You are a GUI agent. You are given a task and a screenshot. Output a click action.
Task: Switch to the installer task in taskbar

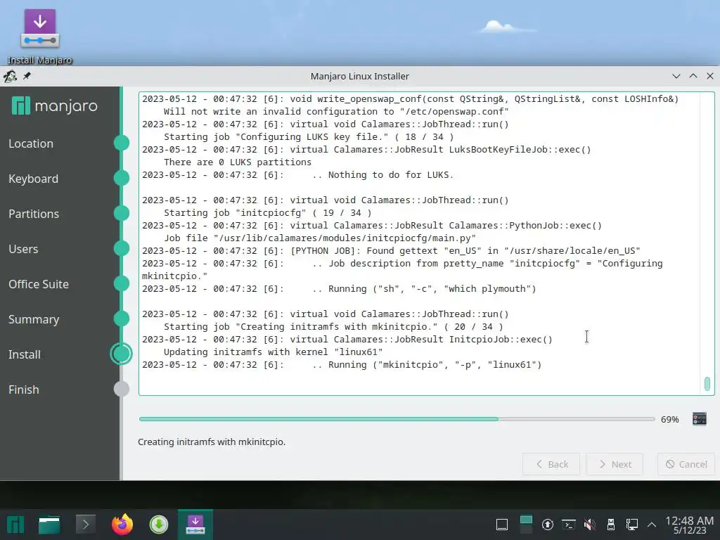point(195,525)
